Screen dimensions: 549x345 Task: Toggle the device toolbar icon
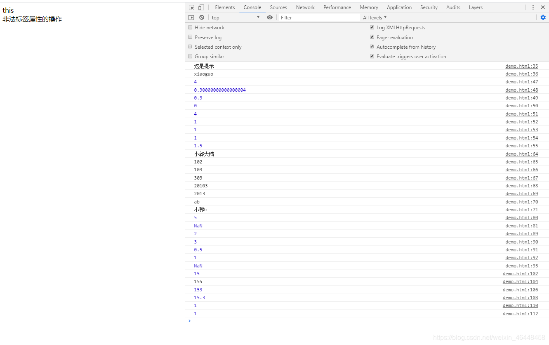point(201,7)
